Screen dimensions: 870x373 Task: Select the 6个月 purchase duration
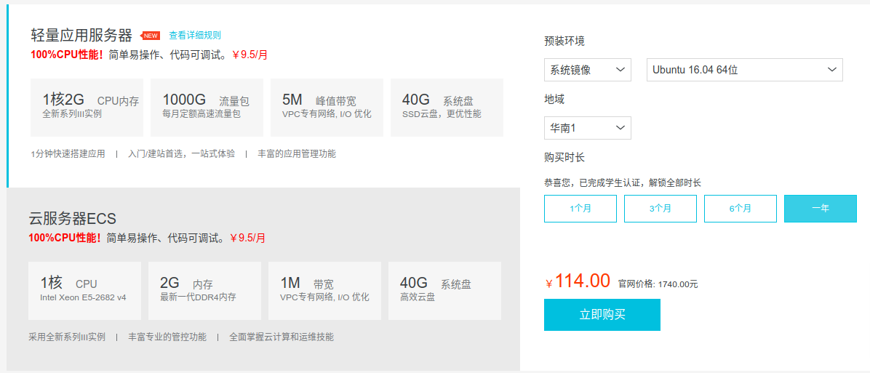[741, 209]
